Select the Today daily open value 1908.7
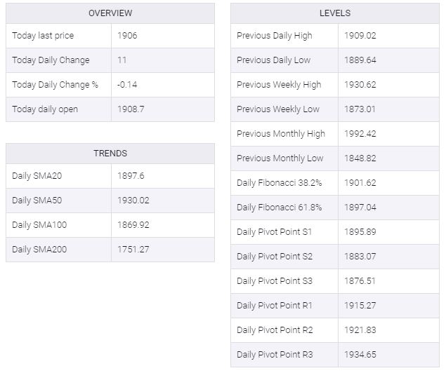The image size is (446, 373). pyautogui.click(x=131, y=109)
